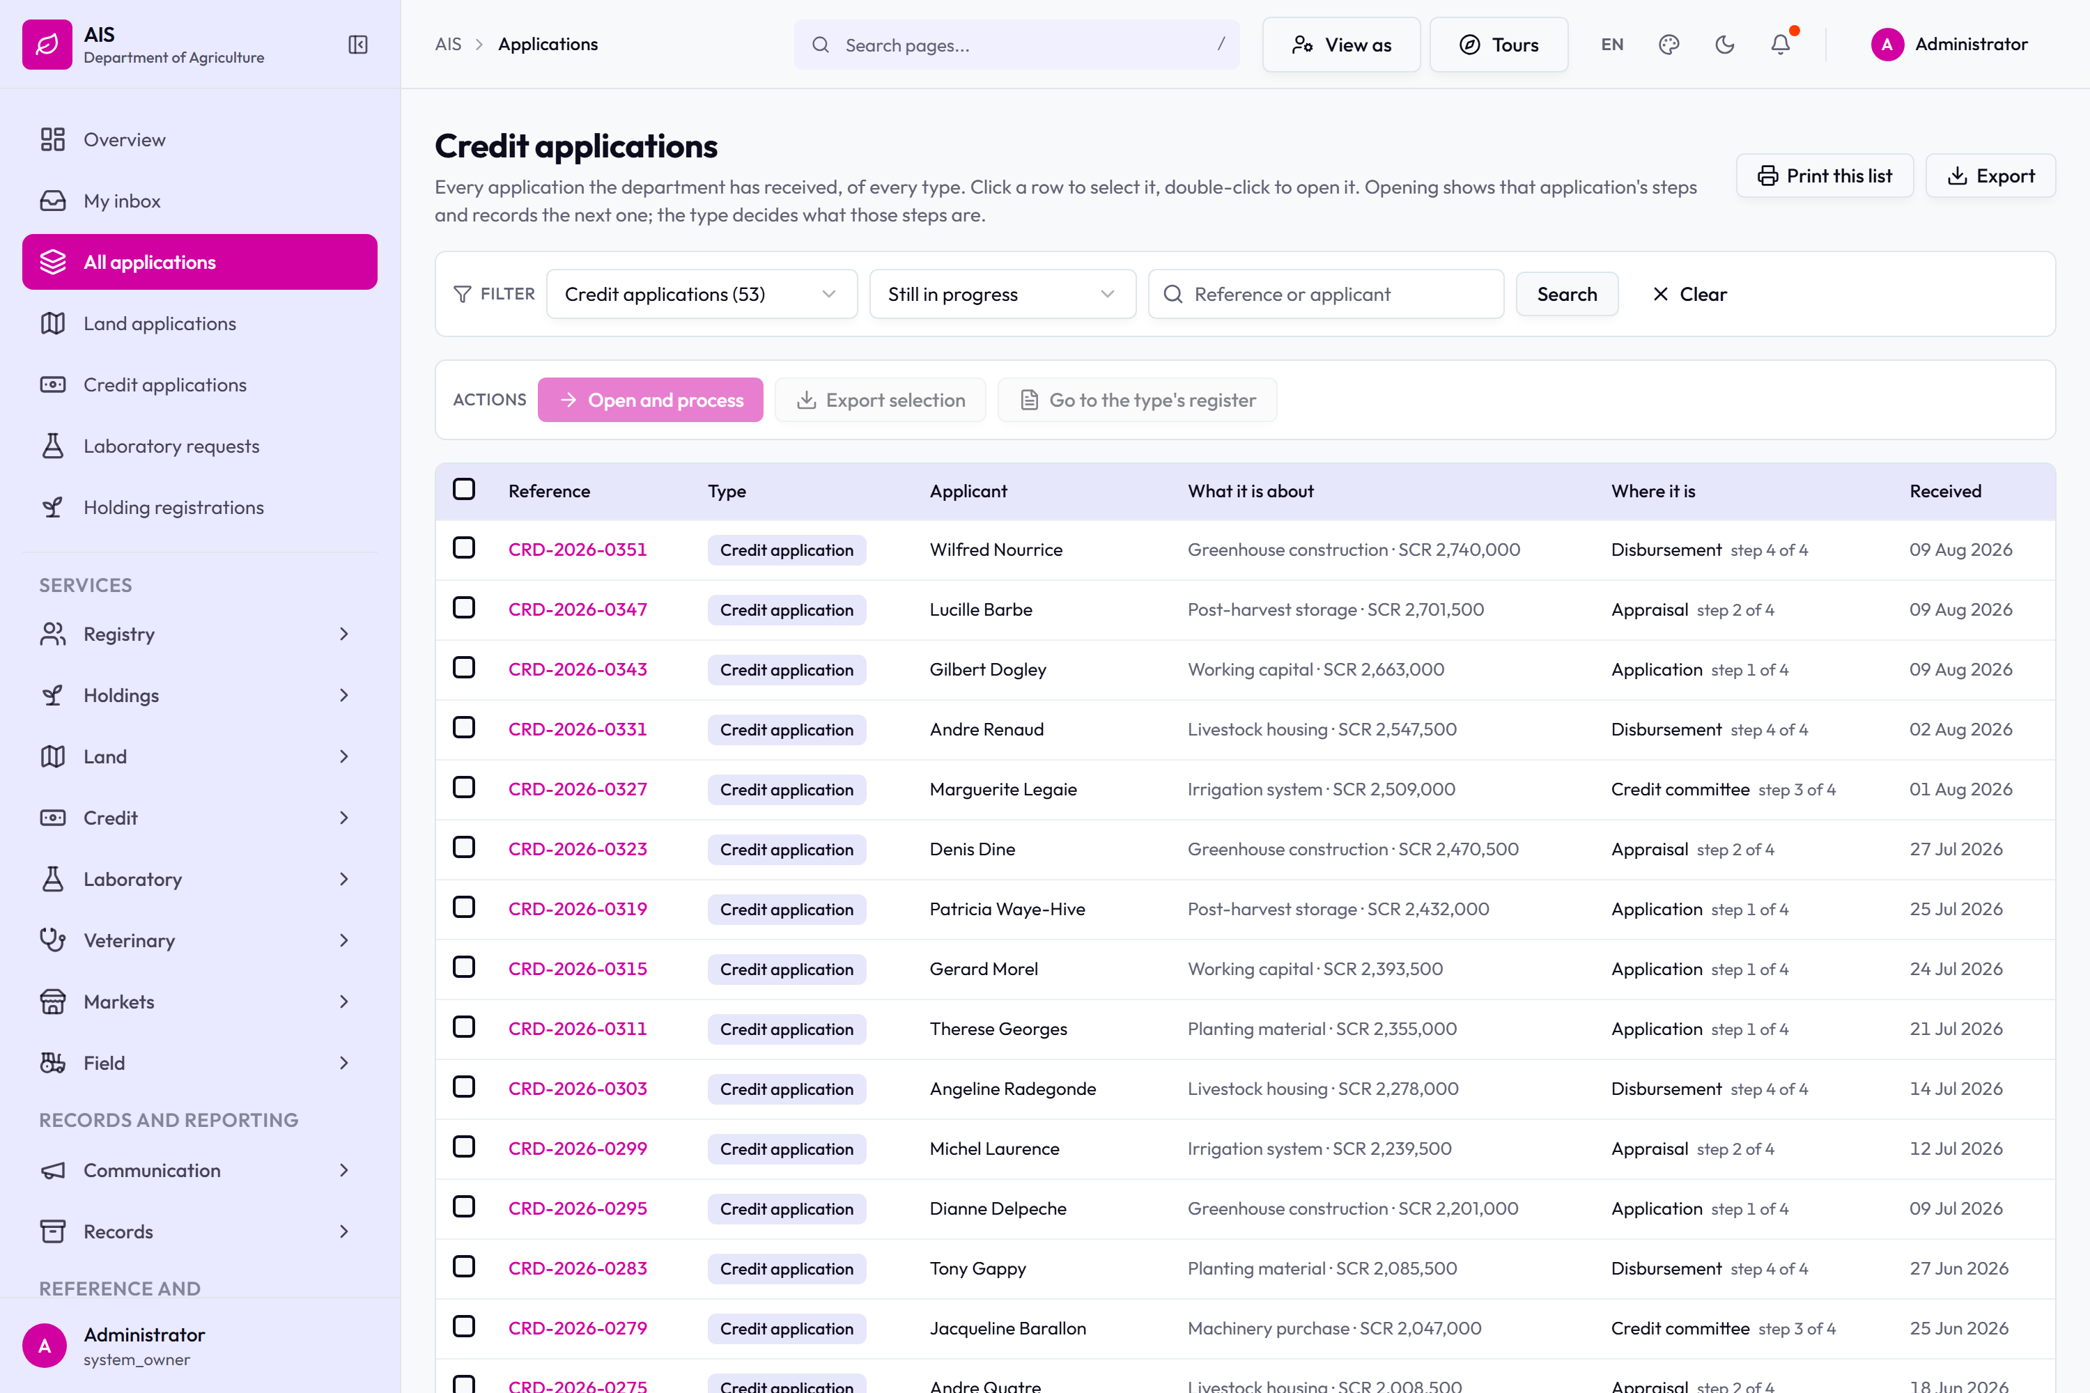
Task: Check the box for CRD-2026-0319
Action: click(x=464, y=908)
